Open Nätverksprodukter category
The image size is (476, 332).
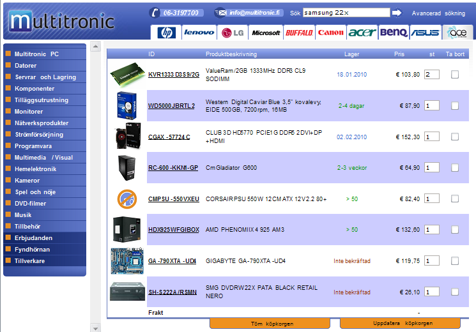(x=45, y=123)
